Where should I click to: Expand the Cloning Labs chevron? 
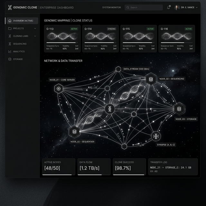35,36
